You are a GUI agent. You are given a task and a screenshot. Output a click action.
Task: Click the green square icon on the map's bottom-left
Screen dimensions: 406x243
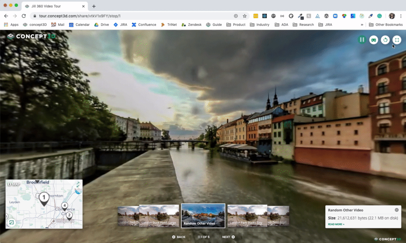click(12, 222)
